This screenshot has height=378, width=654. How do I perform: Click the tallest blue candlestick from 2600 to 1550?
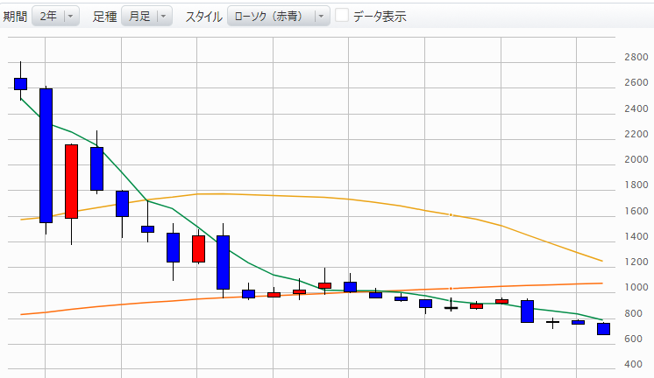(46, 156)
